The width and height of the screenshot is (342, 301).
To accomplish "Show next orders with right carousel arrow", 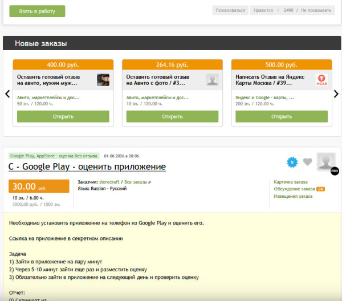I will [336, 94].
